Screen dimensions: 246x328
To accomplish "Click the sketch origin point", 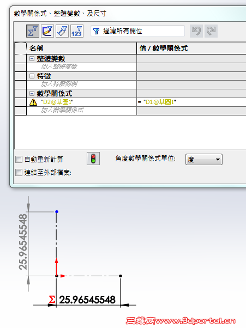I will (57, 276).
